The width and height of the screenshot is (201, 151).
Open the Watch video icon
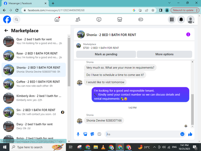(99, 20)
